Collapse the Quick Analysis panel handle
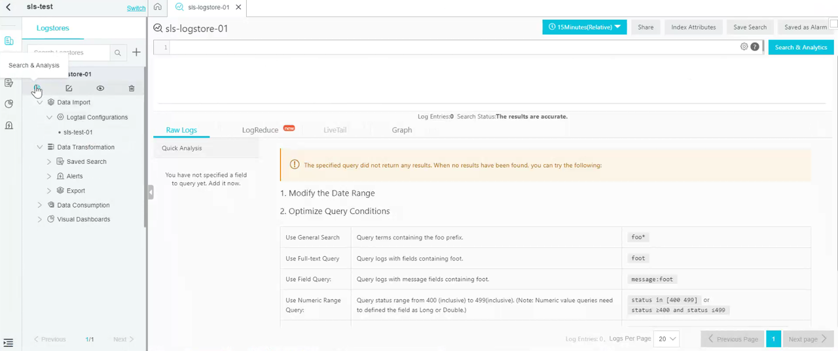838x351 pixels. 151,193
